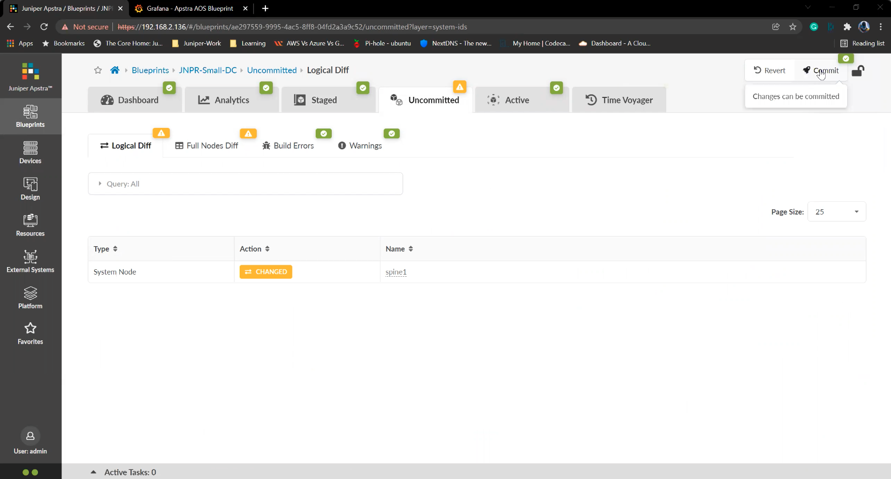Open Page Size dropdown showing 25
Screen dimensions: 891x479
pyautogui.click(x=836, y=212)
